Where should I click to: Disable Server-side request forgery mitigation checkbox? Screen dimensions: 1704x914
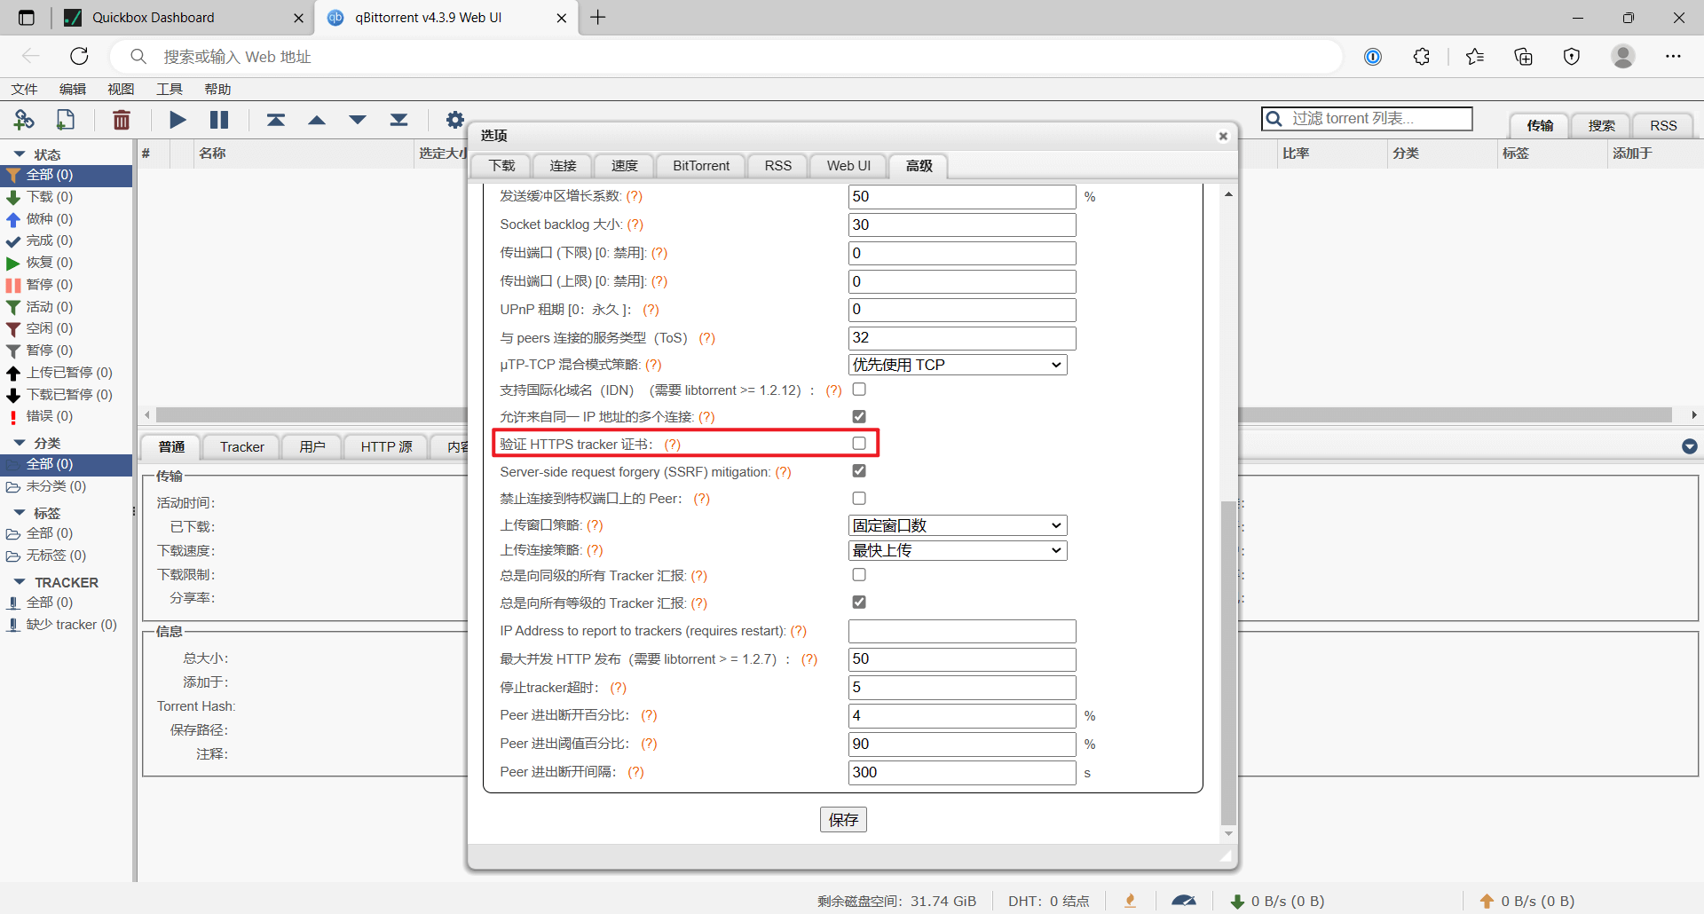coord(859,471)
